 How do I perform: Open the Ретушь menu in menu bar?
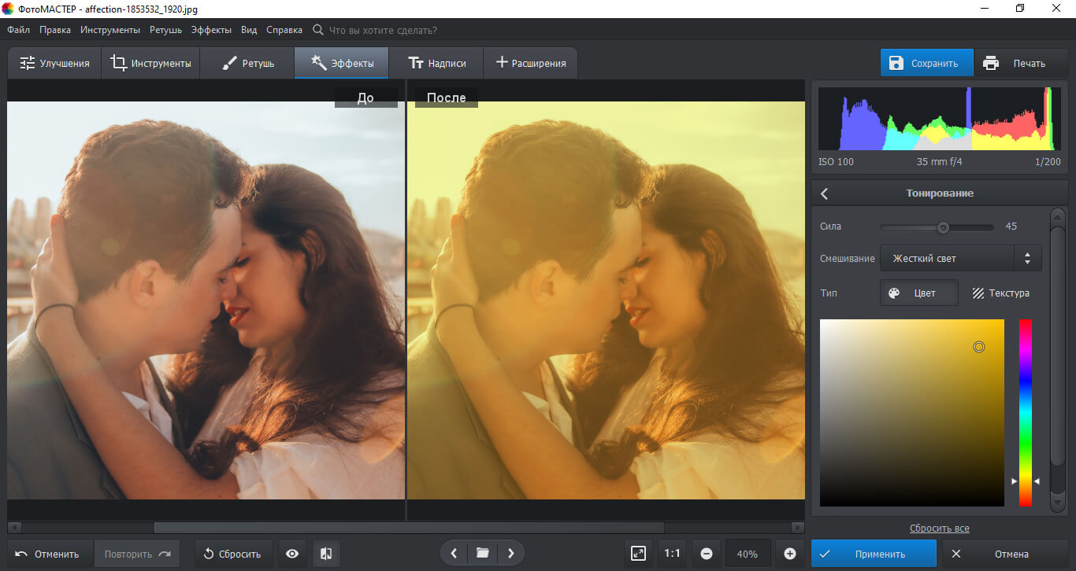point(164,30)
